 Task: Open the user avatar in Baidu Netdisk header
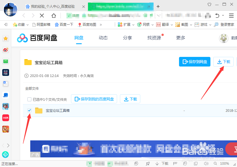click(224, 38)
